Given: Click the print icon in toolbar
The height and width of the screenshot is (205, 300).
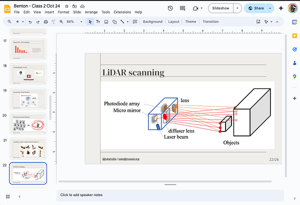Looking at the screenshot, I should [x=45, y=22].
